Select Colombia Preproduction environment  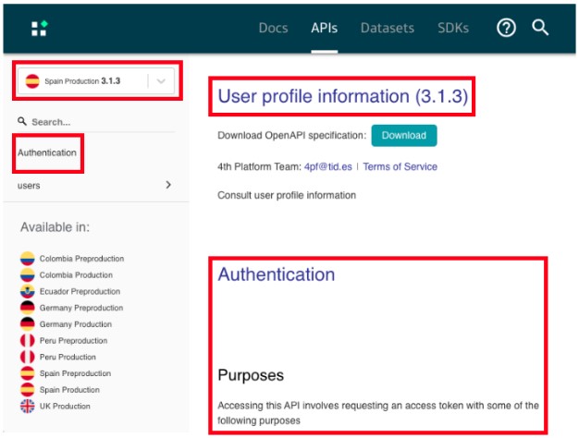point(81,259)
